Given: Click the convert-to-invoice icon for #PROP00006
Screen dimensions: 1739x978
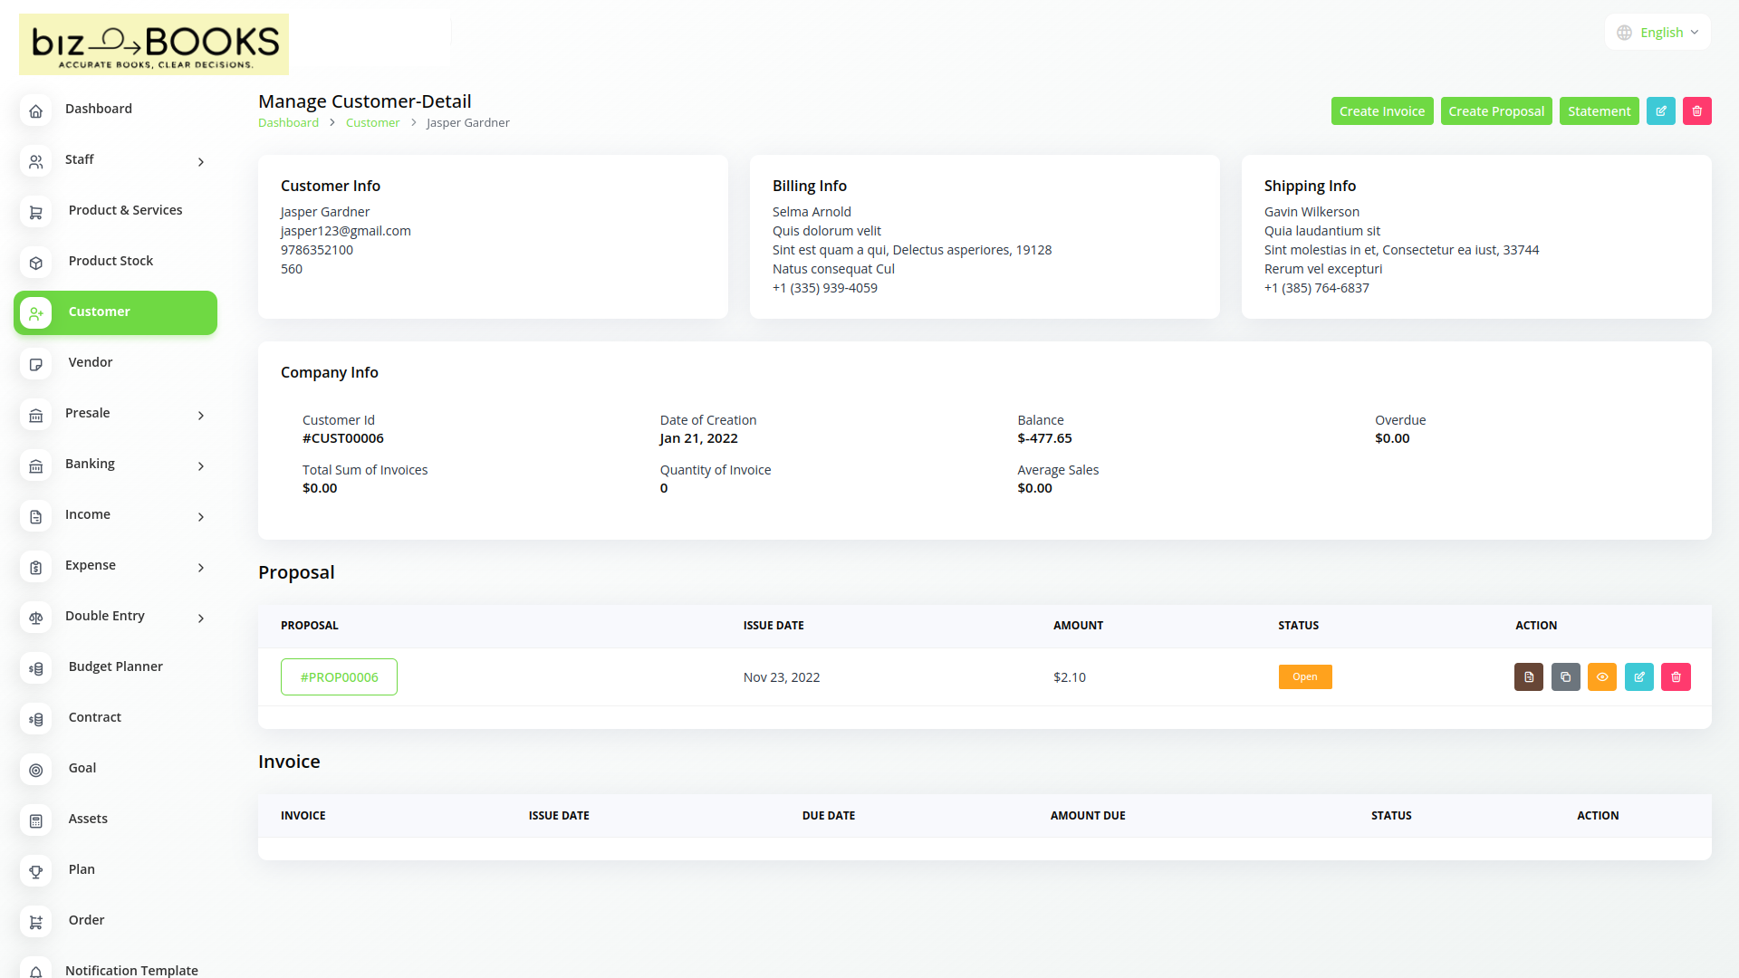Looking at the screenshot, I should 1528,676.
